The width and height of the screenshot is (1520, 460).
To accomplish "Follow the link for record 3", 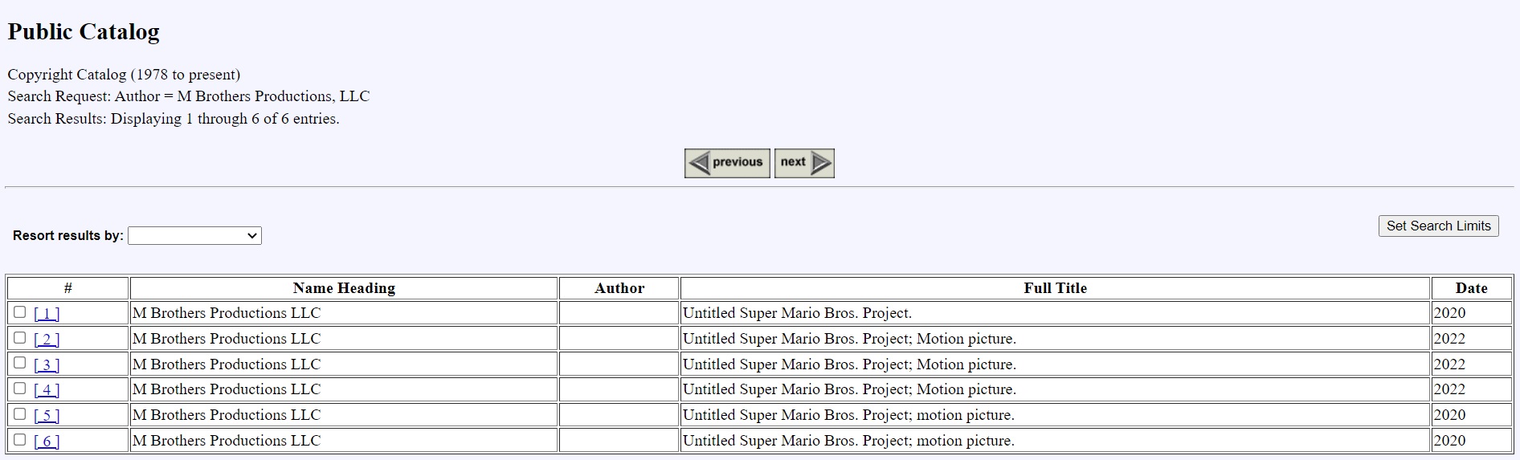I will coord(47,365).
